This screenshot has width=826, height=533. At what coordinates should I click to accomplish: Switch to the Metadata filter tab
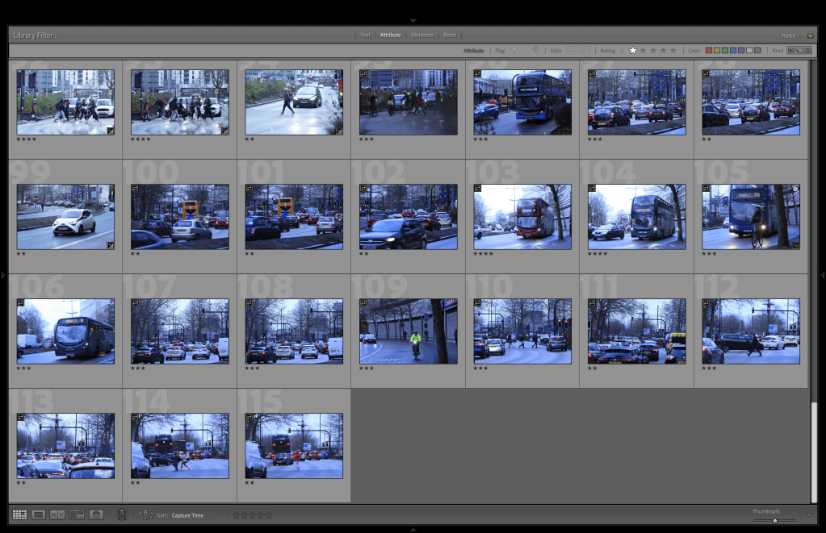click(421, 35)
